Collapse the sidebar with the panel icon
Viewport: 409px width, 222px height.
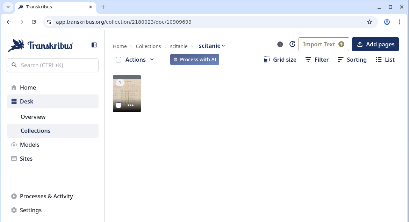point(94,45)
